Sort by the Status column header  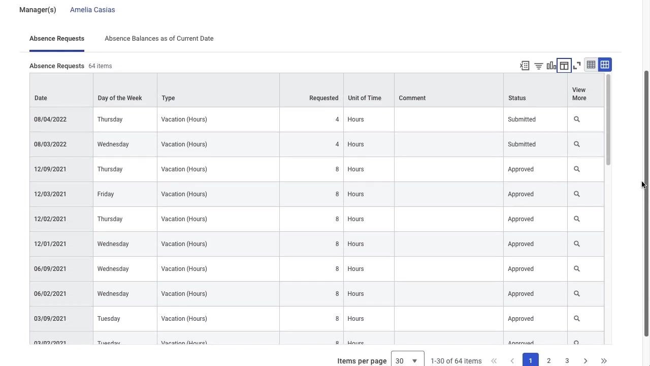click(x=535, y=90)
